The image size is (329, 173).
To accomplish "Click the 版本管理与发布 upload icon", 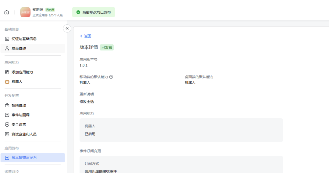I will pyautogui.click(x=7, y=158).
